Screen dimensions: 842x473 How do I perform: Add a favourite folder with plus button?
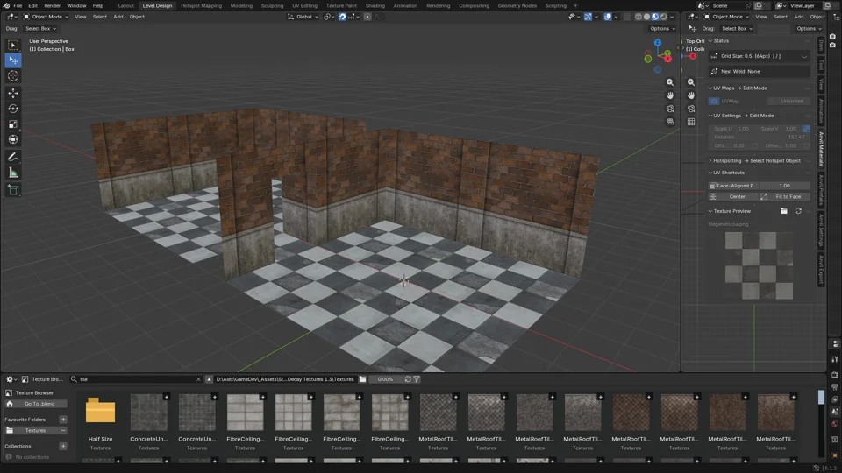[x=63, y=420]
